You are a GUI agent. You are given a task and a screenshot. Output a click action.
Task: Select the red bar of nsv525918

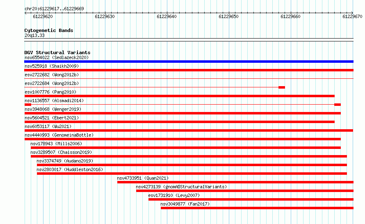point(189,70)
